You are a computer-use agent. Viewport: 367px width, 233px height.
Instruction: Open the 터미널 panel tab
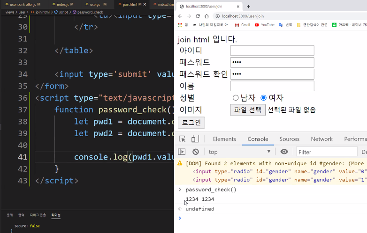[56, 215]
